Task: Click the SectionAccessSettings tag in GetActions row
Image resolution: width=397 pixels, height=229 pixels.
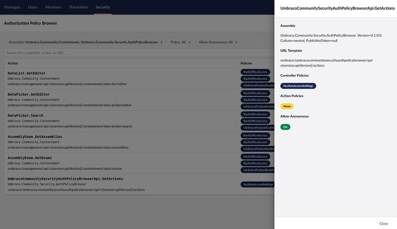Action: pyautogui.click(x=258, y=184)
